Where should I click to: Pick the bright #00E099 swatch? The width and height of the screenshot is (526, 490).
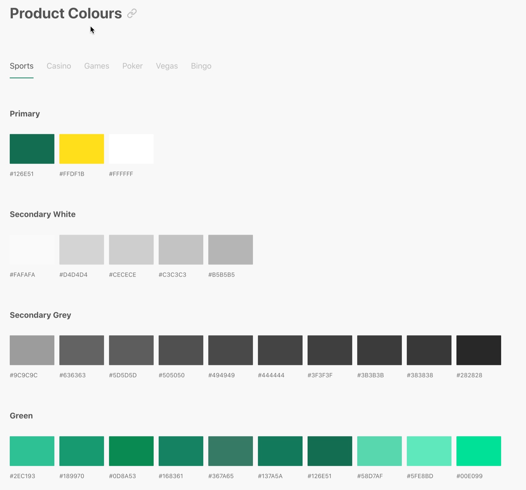click(x=479, y=451)
